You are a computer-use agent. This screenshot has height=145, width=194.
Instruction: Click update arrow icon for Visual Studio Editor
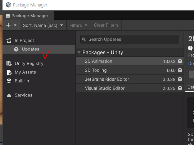(180, 88)
